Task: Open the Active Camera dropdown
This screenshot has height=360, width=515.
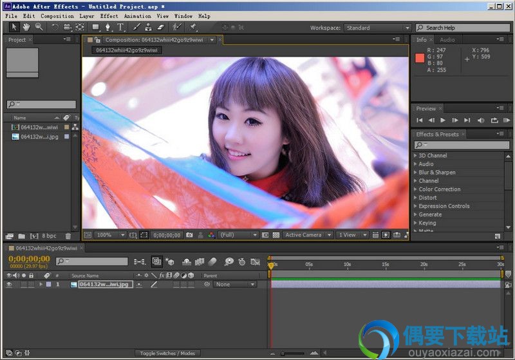Action: click(308, 235)
